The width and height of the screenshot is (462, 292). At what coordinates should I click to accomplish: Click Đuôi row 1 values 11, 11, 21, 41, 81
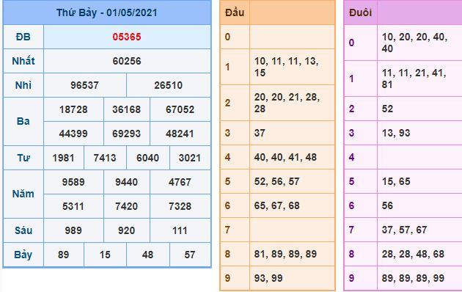pyautogui.click(x=414, y=79)
